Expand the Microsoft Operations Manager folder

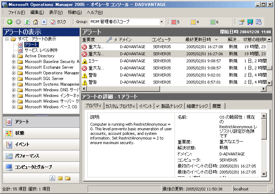click(x=13, y=73)
